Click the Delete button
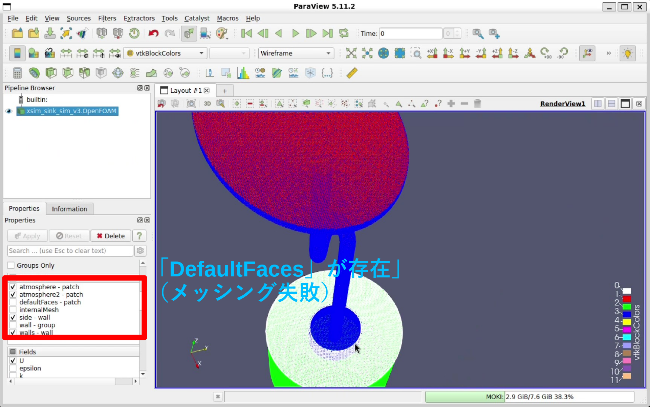The image size is (650, 407). tap(110, 236)
